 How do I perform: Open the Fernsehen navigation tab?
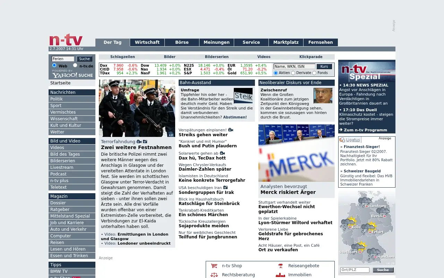tap(321, 42)
